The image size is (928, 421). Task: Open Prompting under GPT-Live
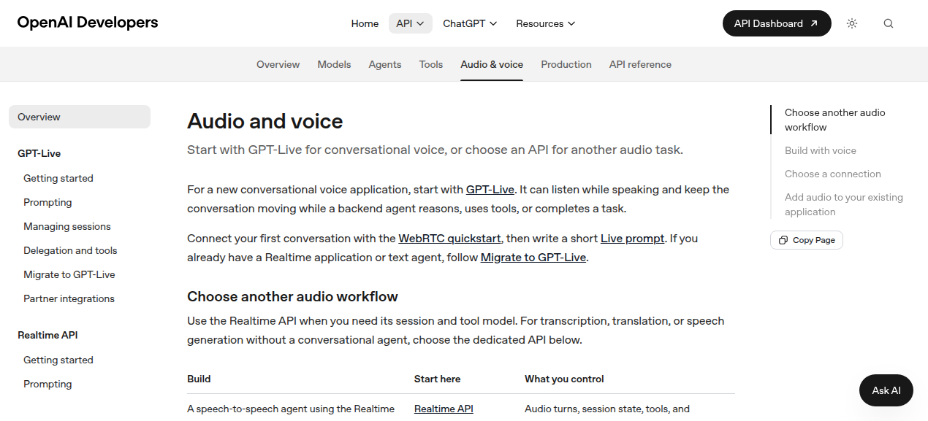(47, 202)
